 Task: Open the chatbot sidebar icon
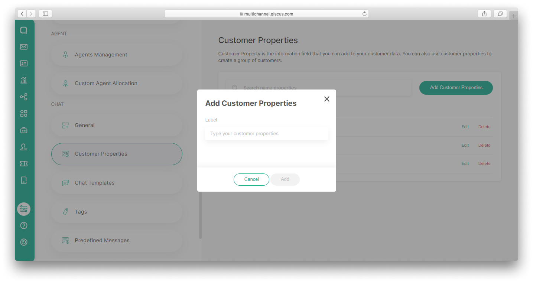point(24,130)
